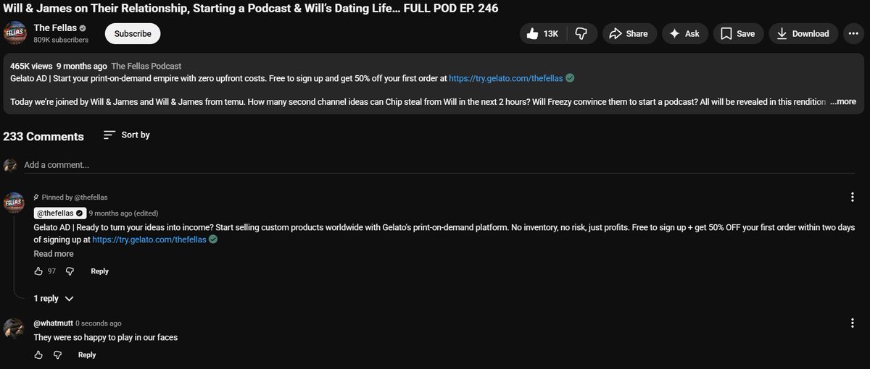Screen dimensions: 870x369
Task: Reply to the @whatmutt comment
Action: tap(87, 355)
